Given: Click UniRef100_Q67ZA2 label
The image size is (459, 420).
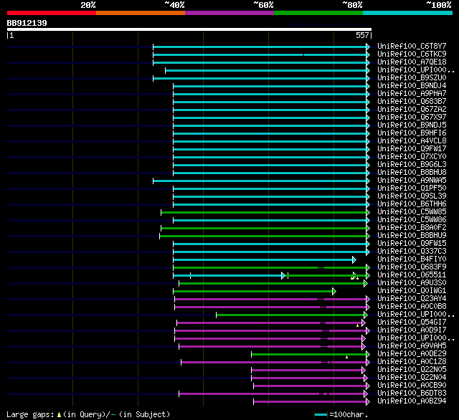Looking at the screenshot, I should (x=412, y=110).
